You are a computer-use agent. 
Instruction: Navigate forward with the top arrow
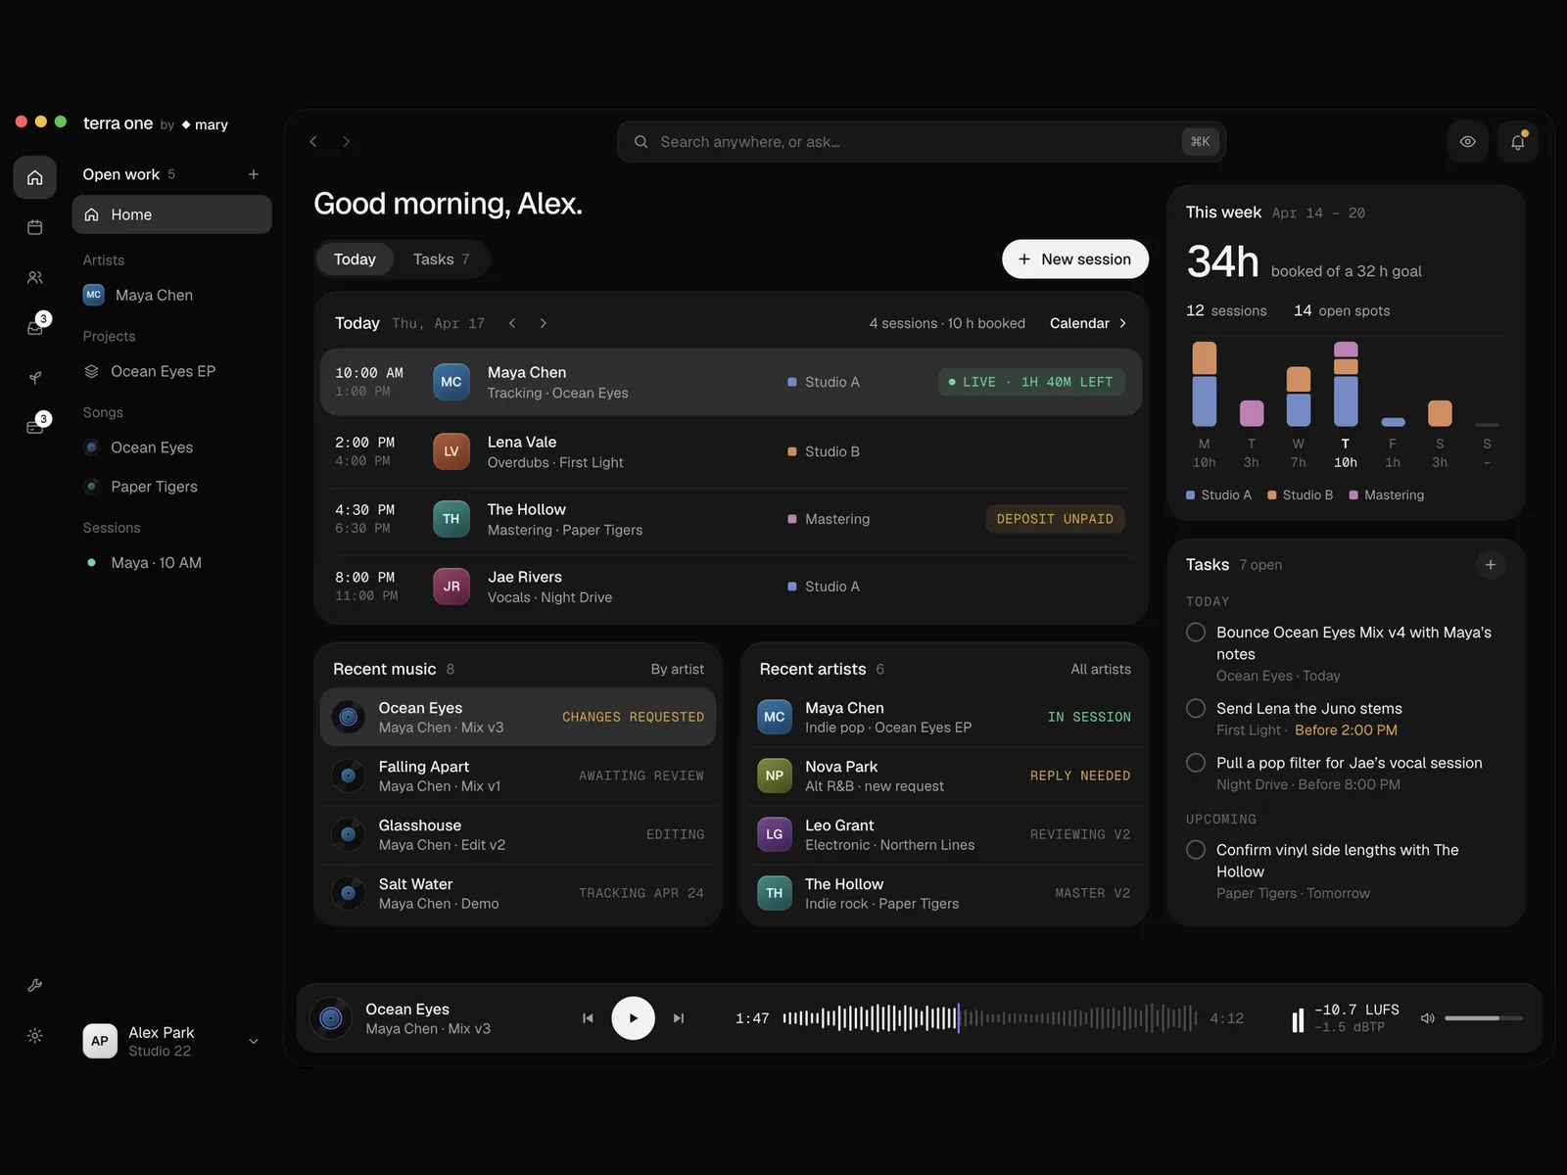point(346,142)
